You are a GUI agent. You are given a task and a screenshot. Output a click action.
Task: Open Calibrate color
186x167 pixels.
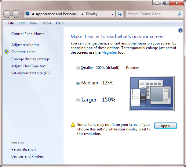[23, 52]
